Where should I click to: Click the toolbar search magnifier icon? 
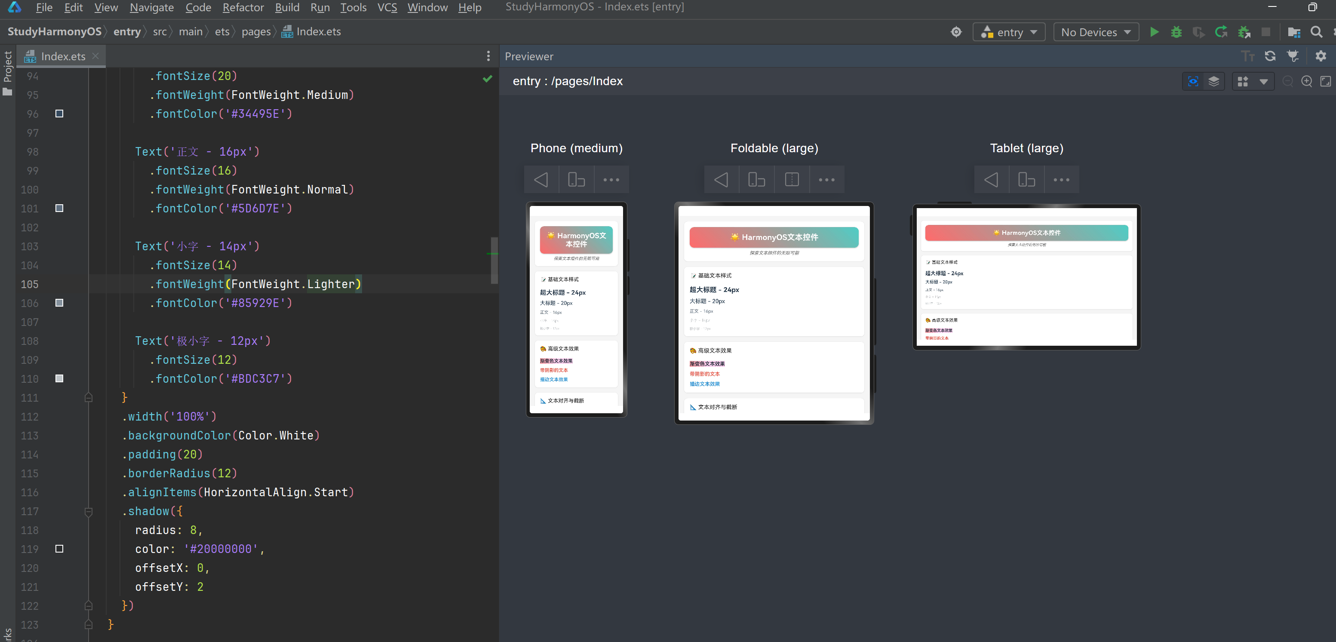1316,32
